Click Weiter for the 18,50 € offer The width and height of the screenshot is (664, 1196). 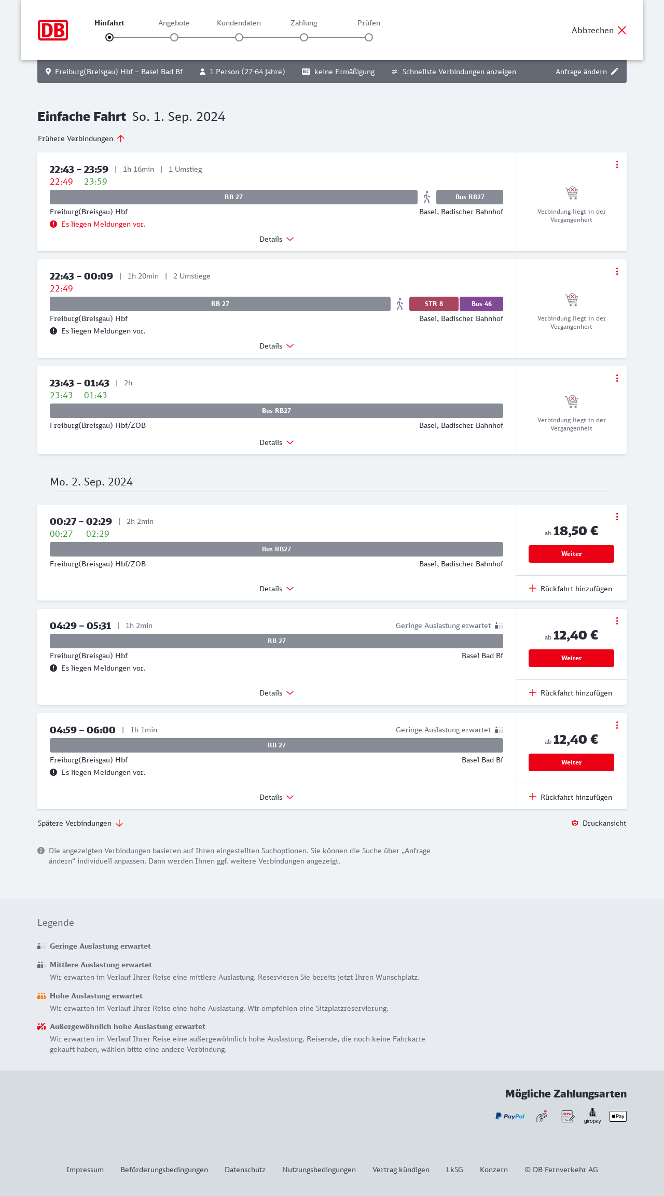click(571, 554)
